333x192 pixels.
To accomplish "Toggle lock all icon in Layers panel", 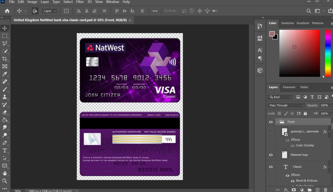I will pyautogui.click(x=305, y=113).
